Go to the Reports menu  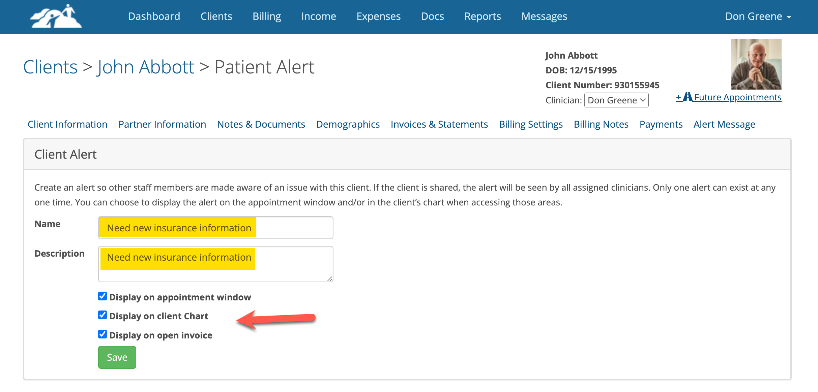[x=483, y=17]
